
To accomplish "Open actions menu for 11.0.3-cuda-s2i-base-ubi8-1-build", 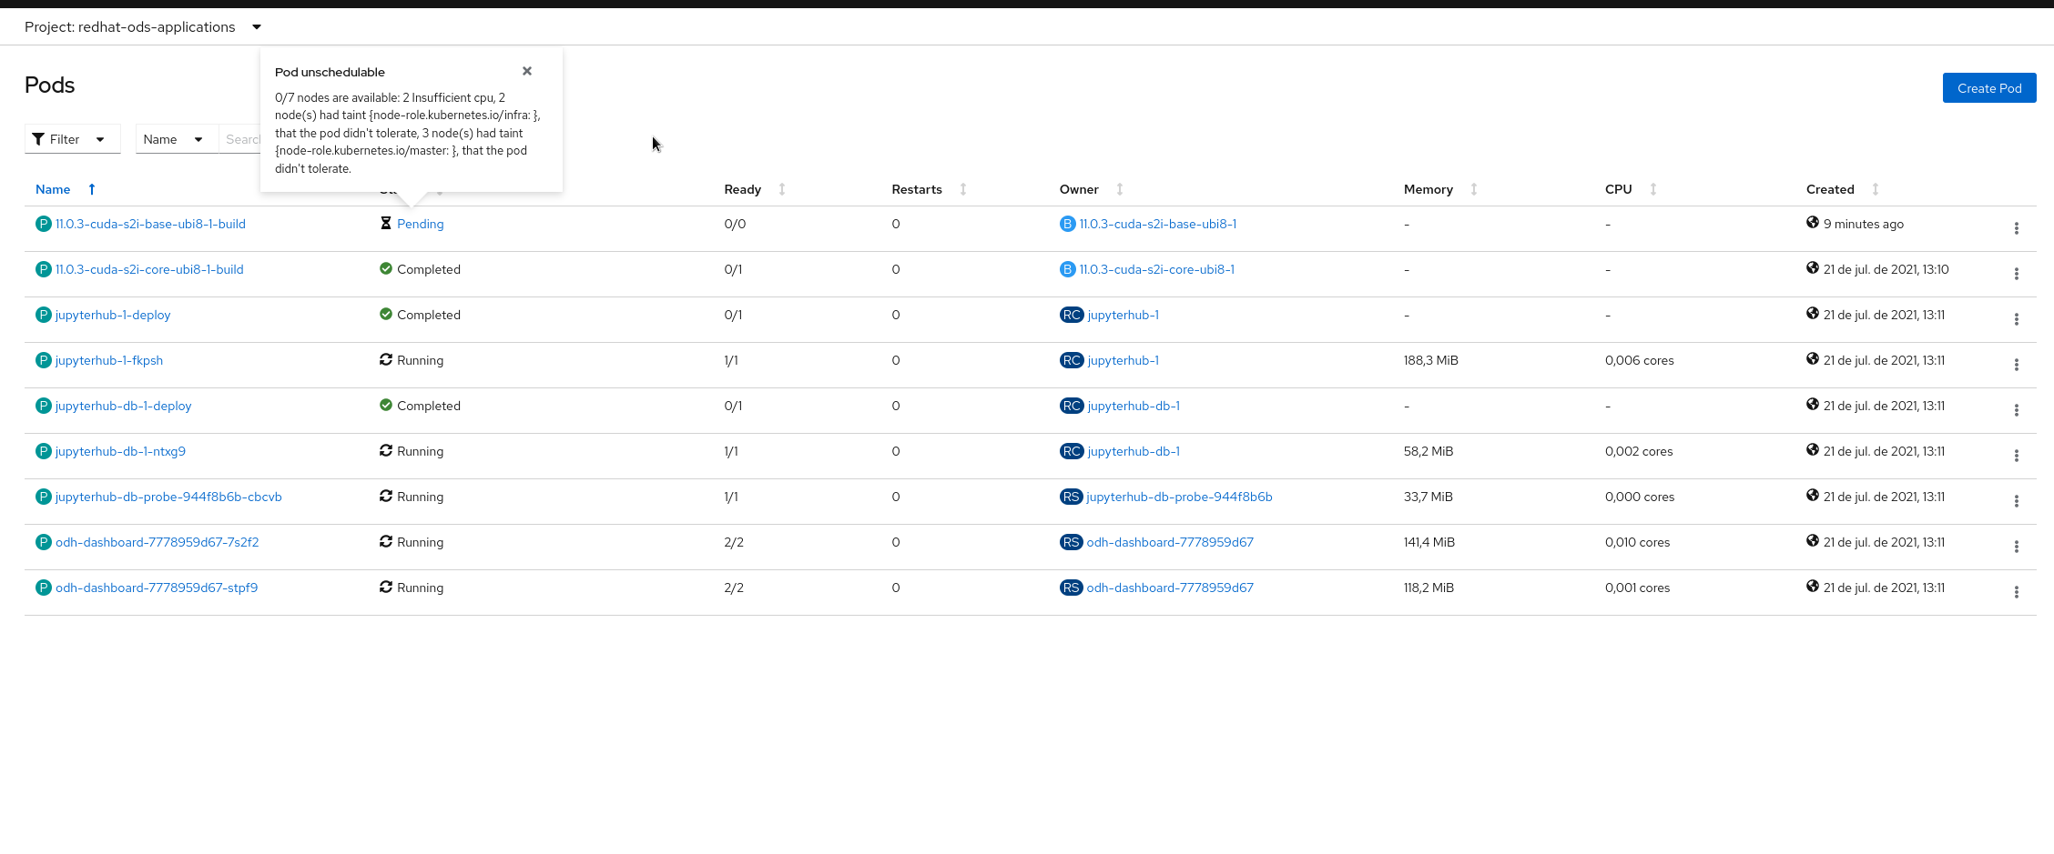I will 2016,228.
